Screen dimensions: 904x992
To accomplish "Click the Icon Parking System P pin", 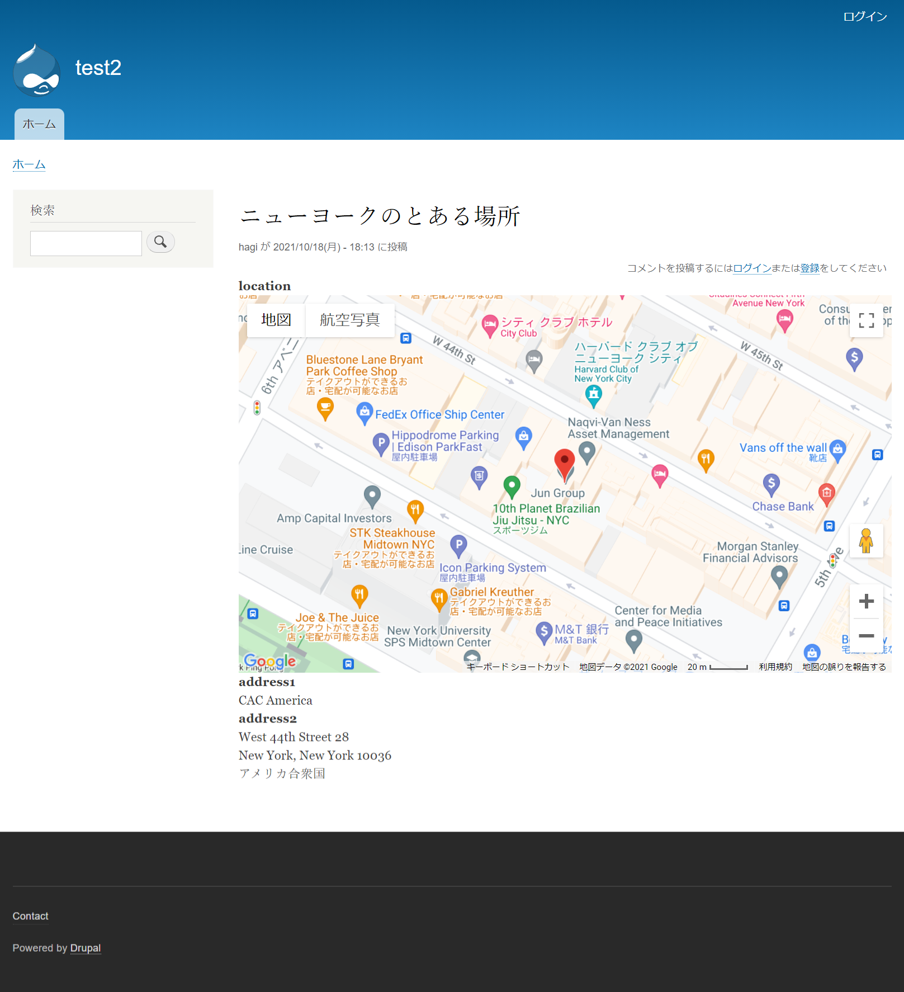I will point(458,546).
